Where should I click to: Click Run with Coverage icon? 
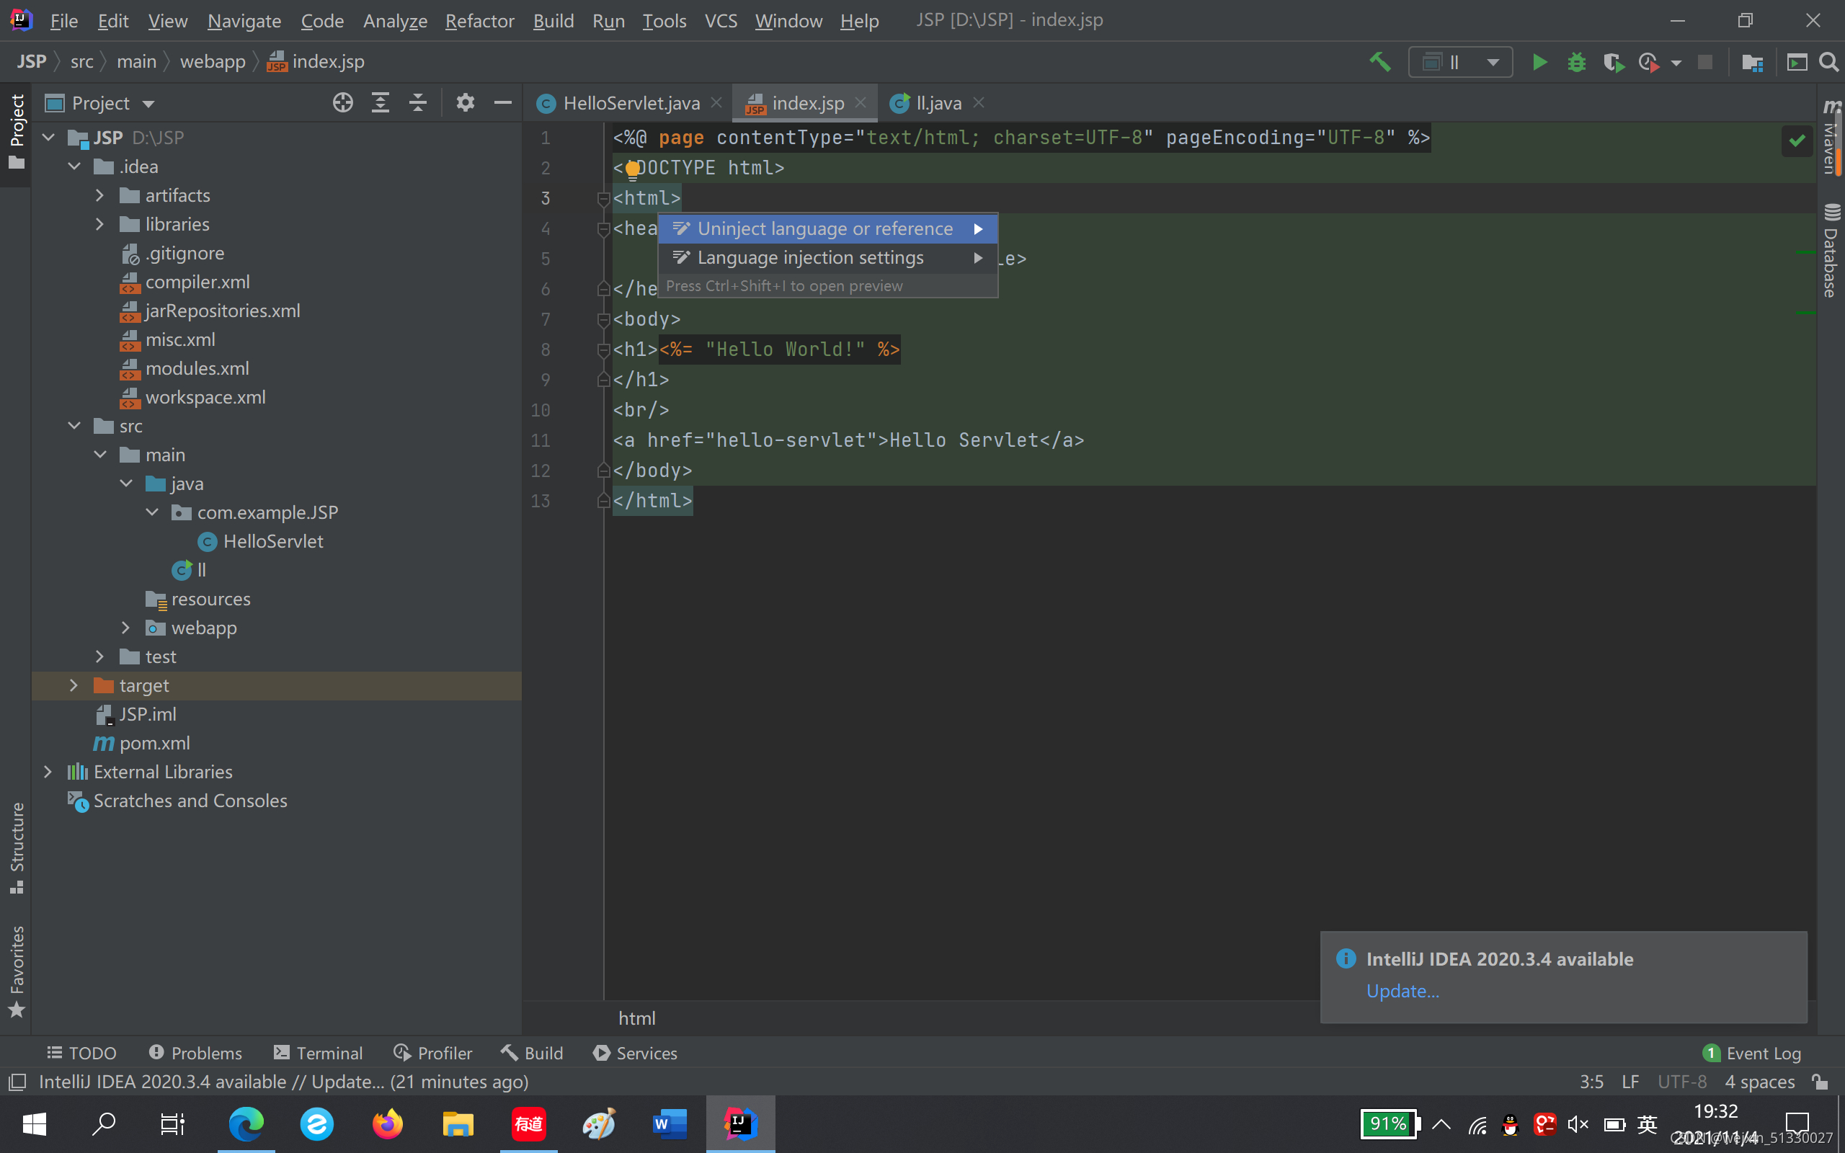pyautogui.click(x=1612, y=62)
